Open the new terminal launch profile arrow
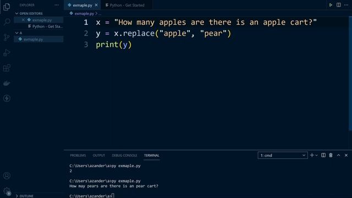Image resolution: width=352 pixels, height=198 pixels. click(317, 155)
